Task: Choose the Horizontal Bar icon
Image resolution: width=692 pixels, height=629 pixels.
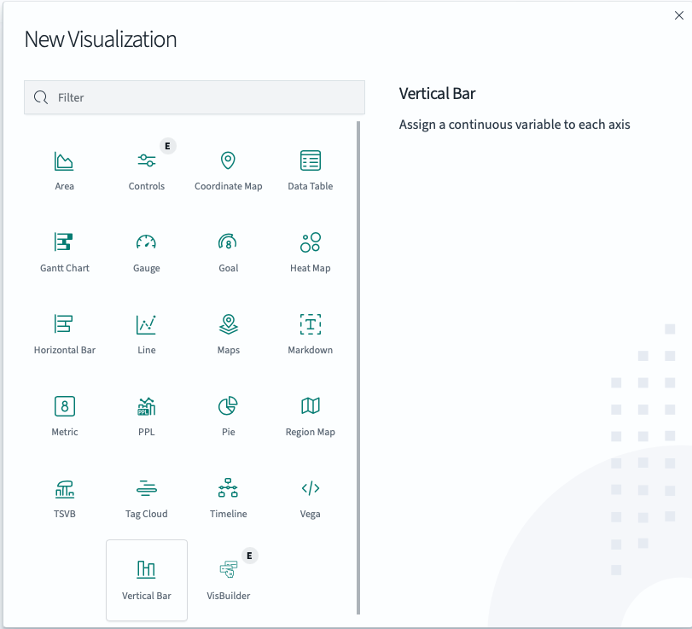Action: coord(64,323)
